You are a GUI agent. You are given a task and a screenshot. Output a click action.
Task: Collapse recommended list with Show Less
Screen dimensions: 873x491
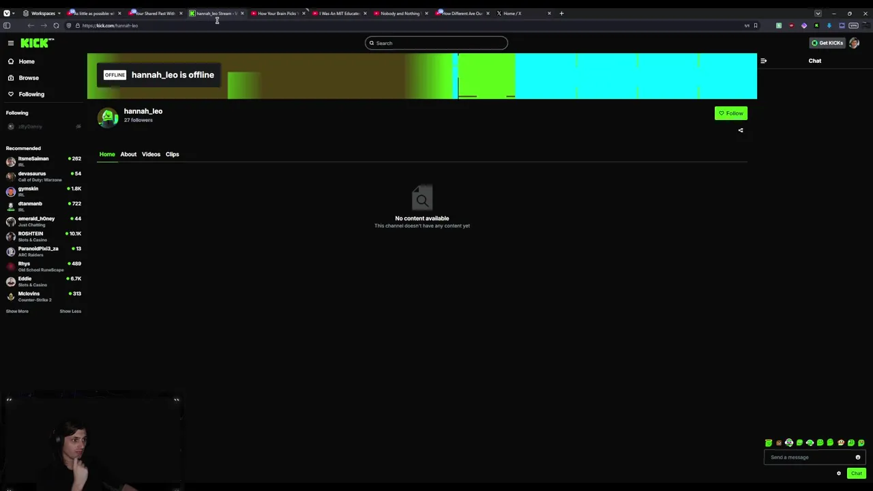point(70,311)
